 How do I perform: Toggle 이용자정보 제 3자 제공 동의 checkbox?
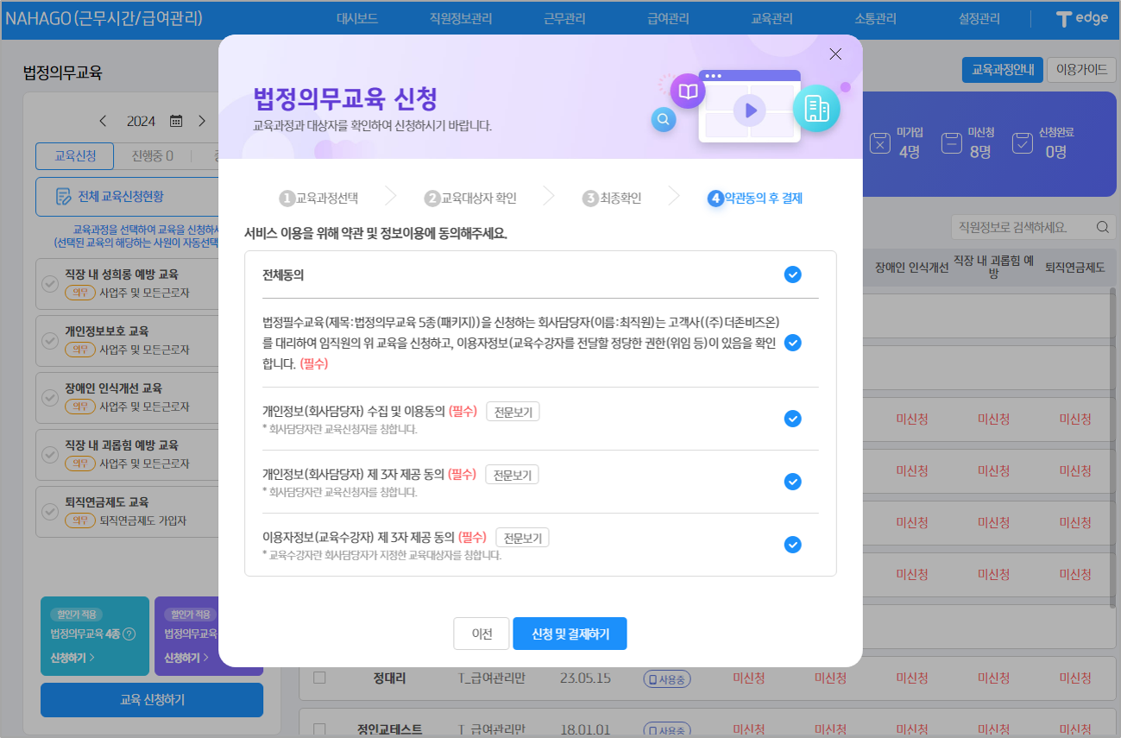click(792, 545)
